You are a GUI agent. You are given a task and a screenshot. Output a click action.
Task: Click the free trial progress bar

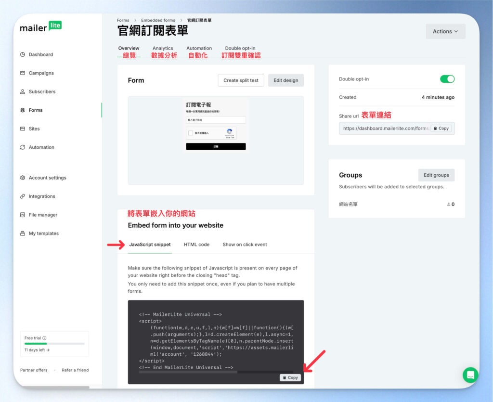[x=54, y=344]
